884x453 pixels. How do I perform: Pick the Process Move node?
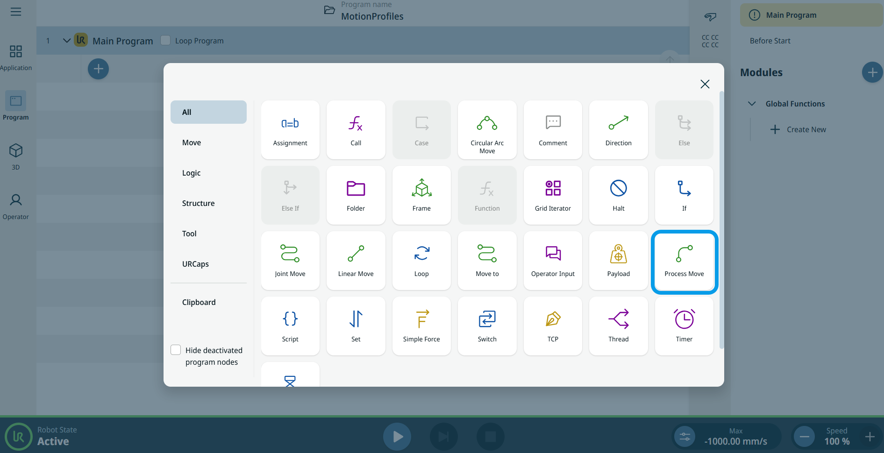pos(684,262)
